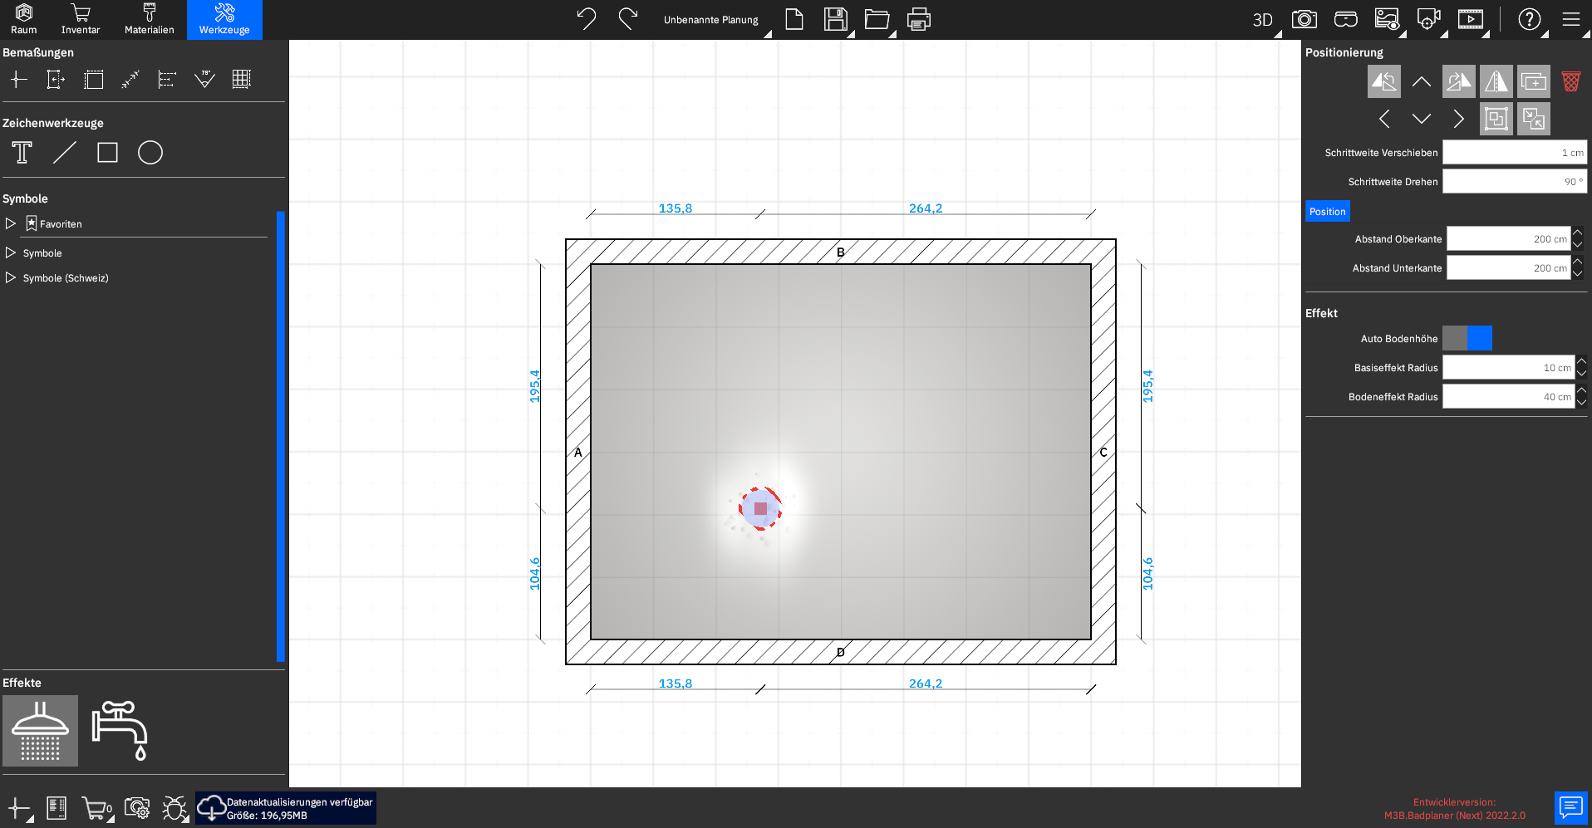Click the Position tab in the right panel
This screenshot has width=1592, height=828.
1327,211
